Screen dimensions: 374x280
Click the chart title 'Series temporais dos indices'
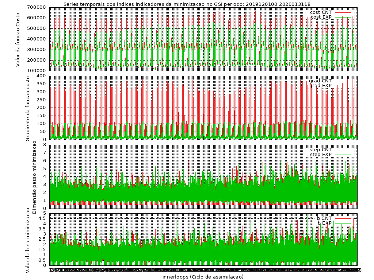187,4
